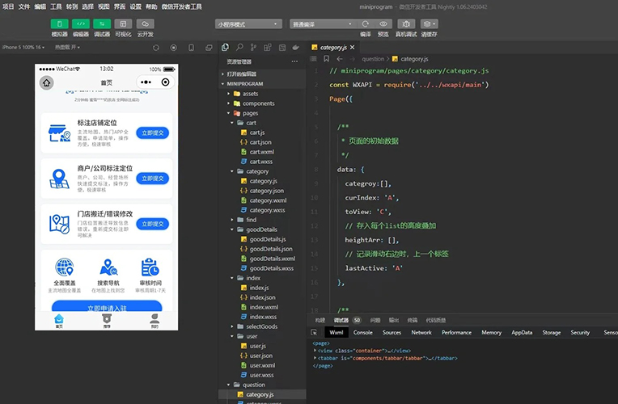Open the 终端 terminal panel tab

pyautogui.click(x=413, y=320)
